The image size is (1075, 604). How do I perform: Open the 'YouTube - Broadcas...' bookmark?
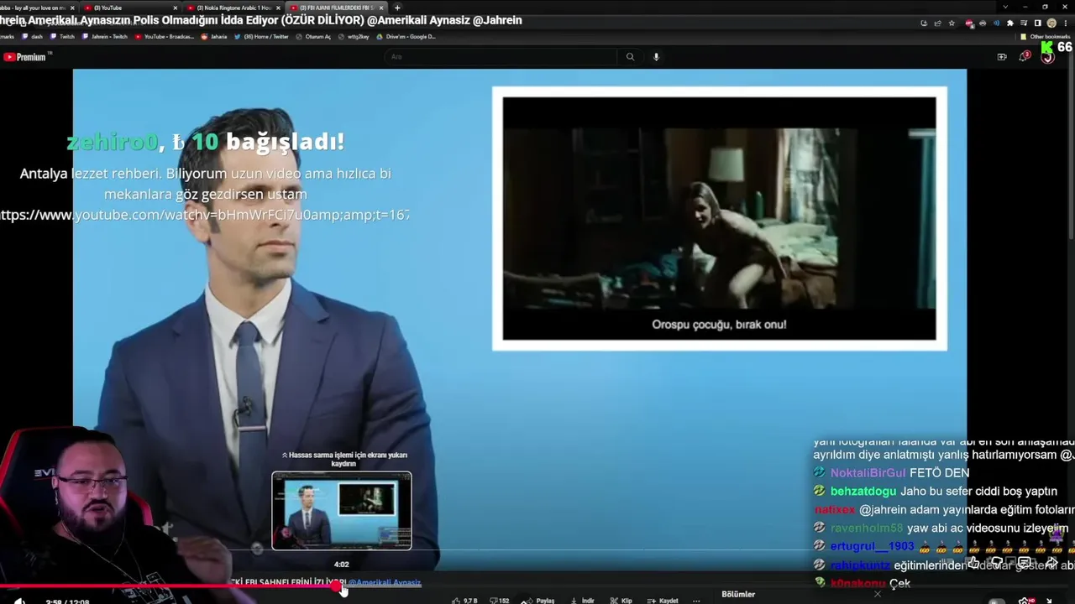point(165,37)
